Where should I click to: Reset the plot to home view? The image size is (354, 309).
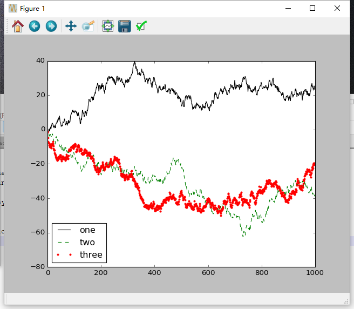point(18,26)
